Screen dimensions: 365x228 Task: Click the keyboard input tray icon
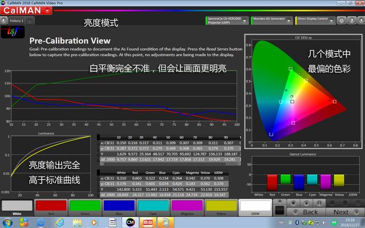(281, 223)
